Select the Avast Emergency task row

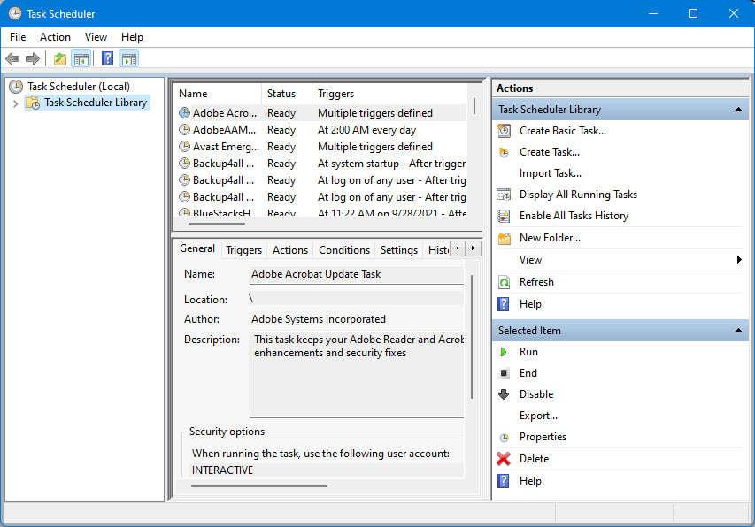[x=217, y=146]
